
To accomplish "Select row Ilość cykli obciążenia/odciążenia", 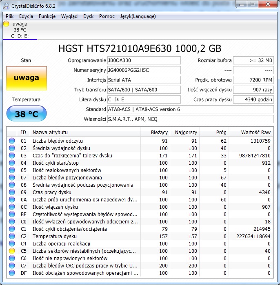I will pyautogui.click(x=140, y=229).
